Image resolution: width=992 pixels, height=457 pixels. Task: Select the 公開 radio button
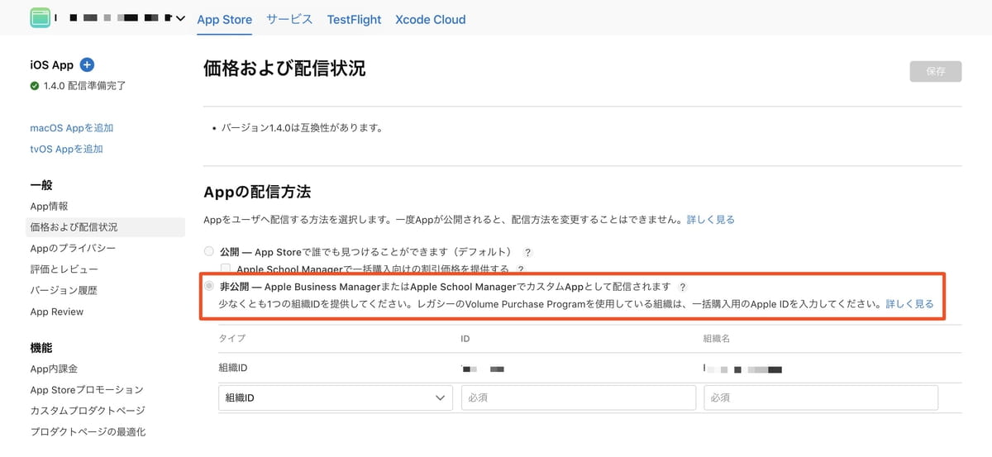(x=208, y=250)
